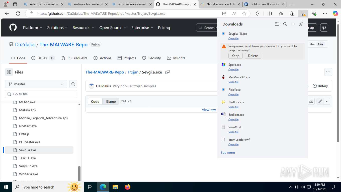Open Windows Start menu

(6, 187)
